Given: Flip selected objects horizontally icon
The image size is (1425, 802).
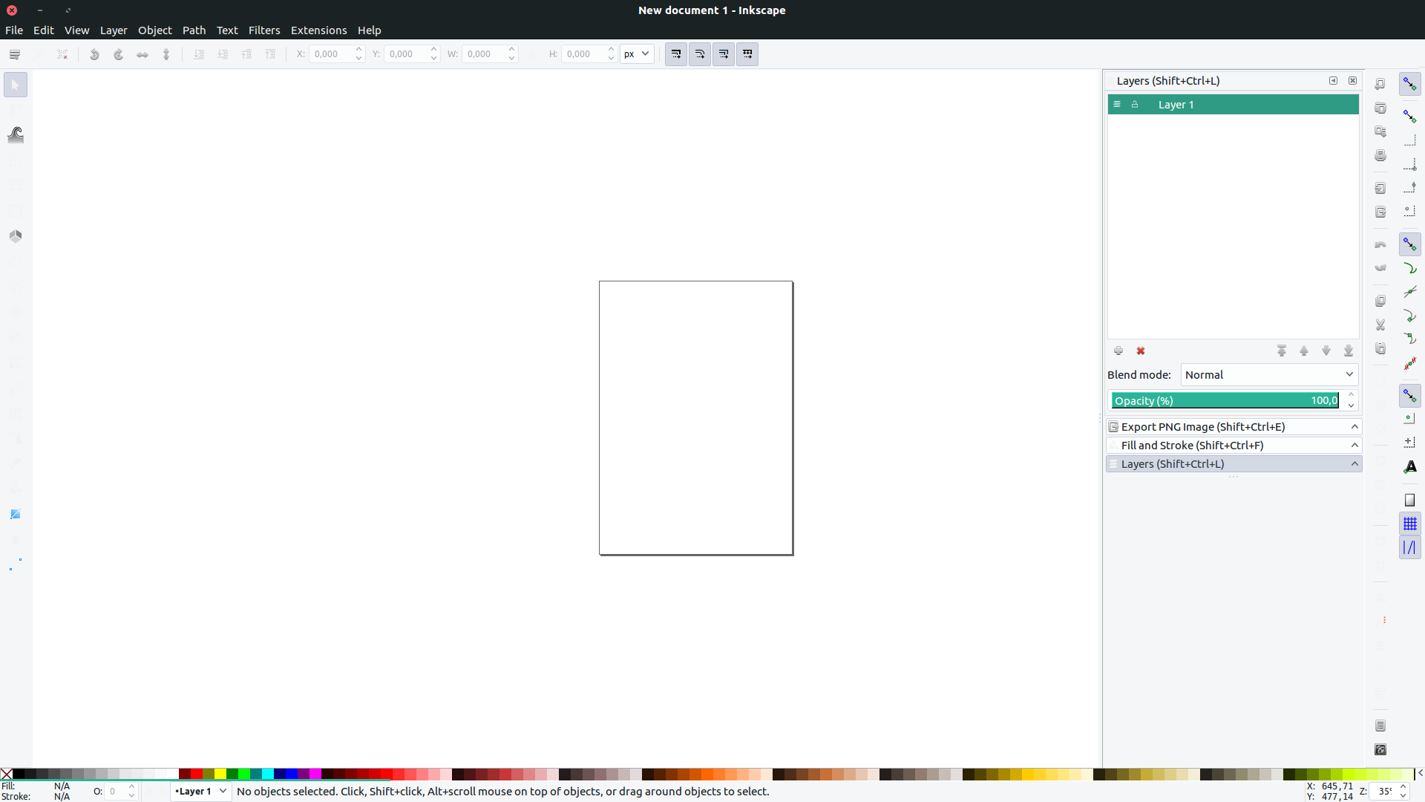Looking at the screenshot, I should coord(142,54).
